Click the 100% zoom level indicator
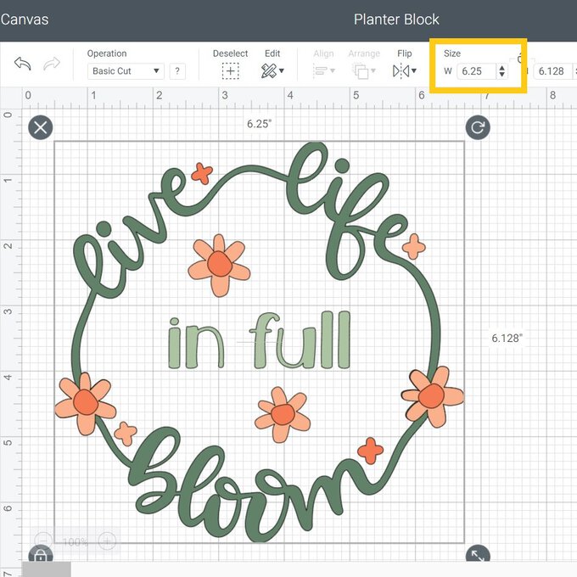This screenshot has width=577, height=577. click(x=76, y=541)
